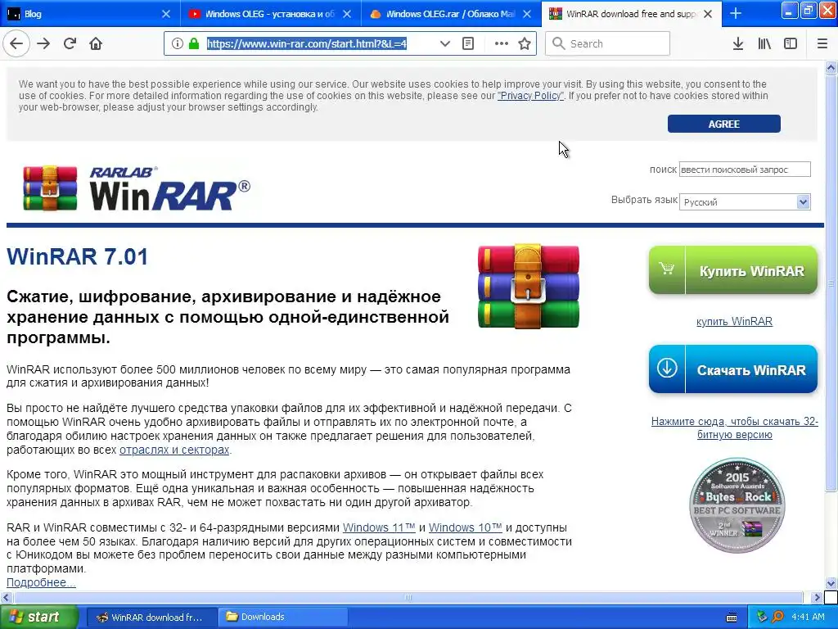Focus the Firefox Search box
838x629 pixels.
point(608,44)
